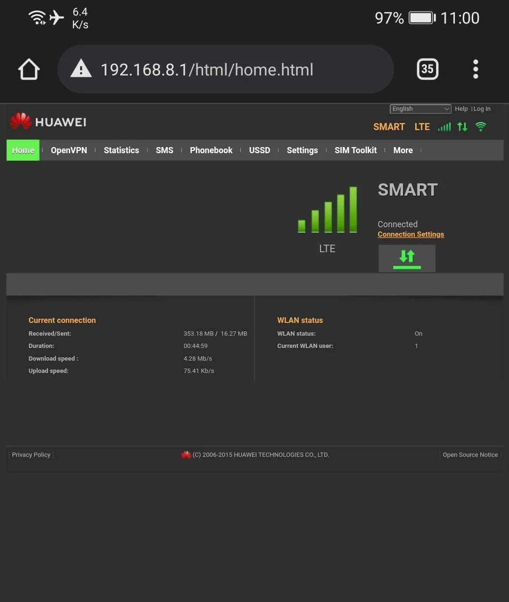Click the header data transfer arrows icon
Image resolution: width=509 pixels, height=602 pixels.
point(462,126)
